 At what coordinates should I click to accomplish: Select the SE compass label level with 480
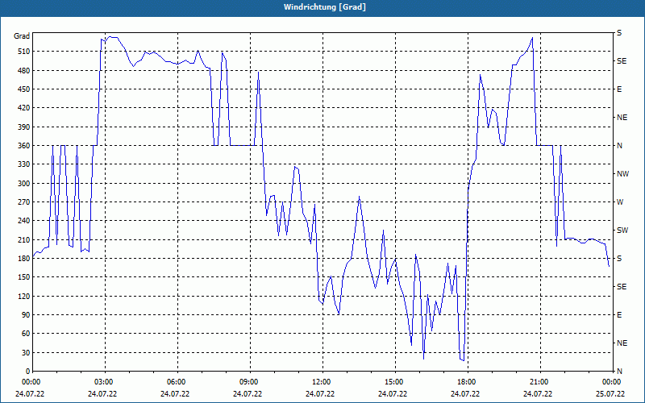pos(622,61)
